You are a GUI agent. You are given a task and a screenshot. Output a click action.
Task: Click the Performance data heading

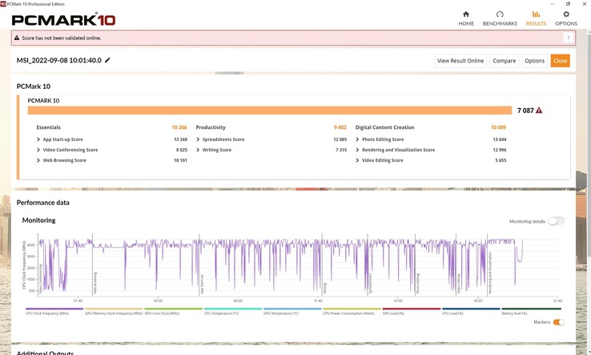click(43, 203)
